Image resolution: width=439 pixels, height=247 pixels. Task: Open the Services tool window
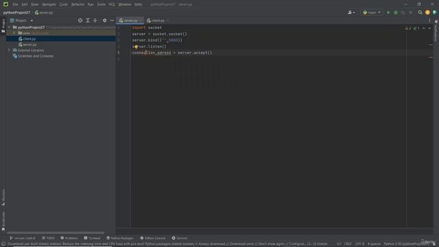pos(180,238)
